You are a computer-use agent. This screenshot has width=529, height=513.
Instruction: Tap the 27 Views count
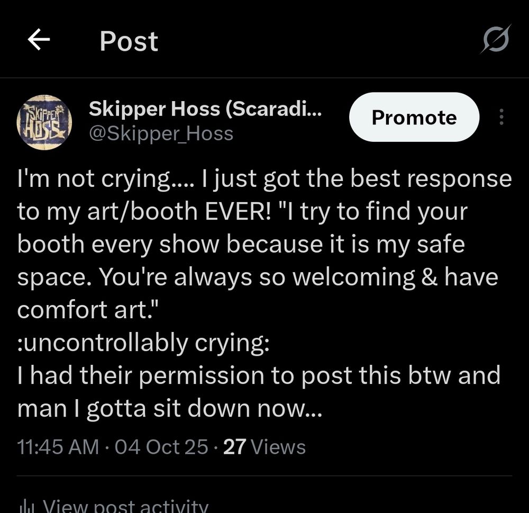pyautogui.click(x=264, y=447)
